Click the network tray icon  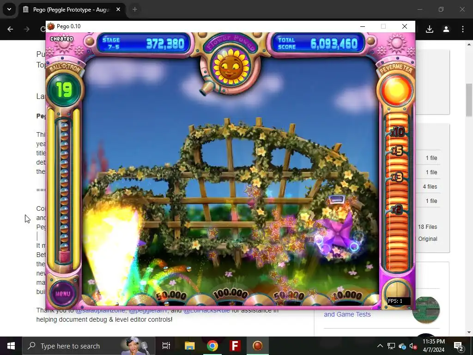[391, 346]
